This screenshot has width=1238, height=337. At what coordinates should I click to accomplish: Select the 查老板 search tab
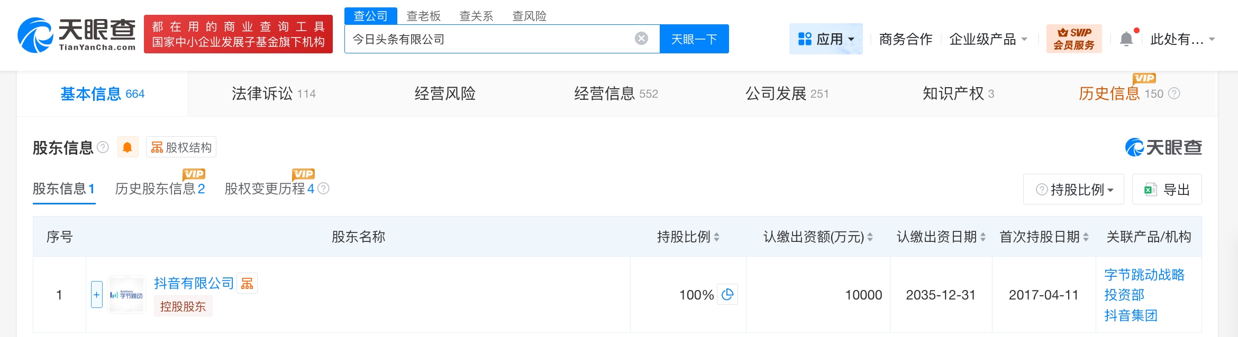click(423, 16)
